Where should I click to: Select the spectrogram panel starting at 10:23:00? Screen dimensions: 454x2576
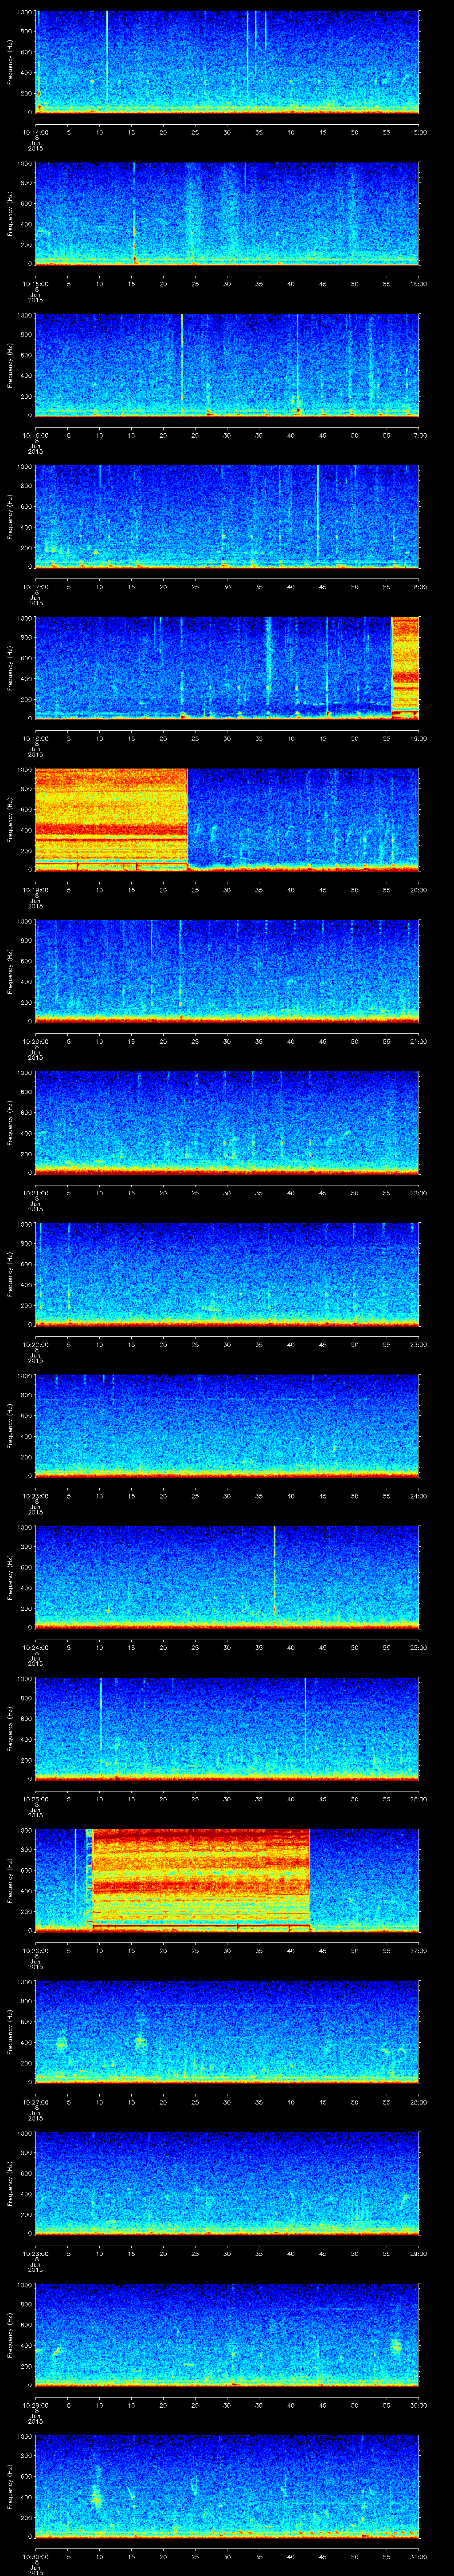coord(227,1426)
